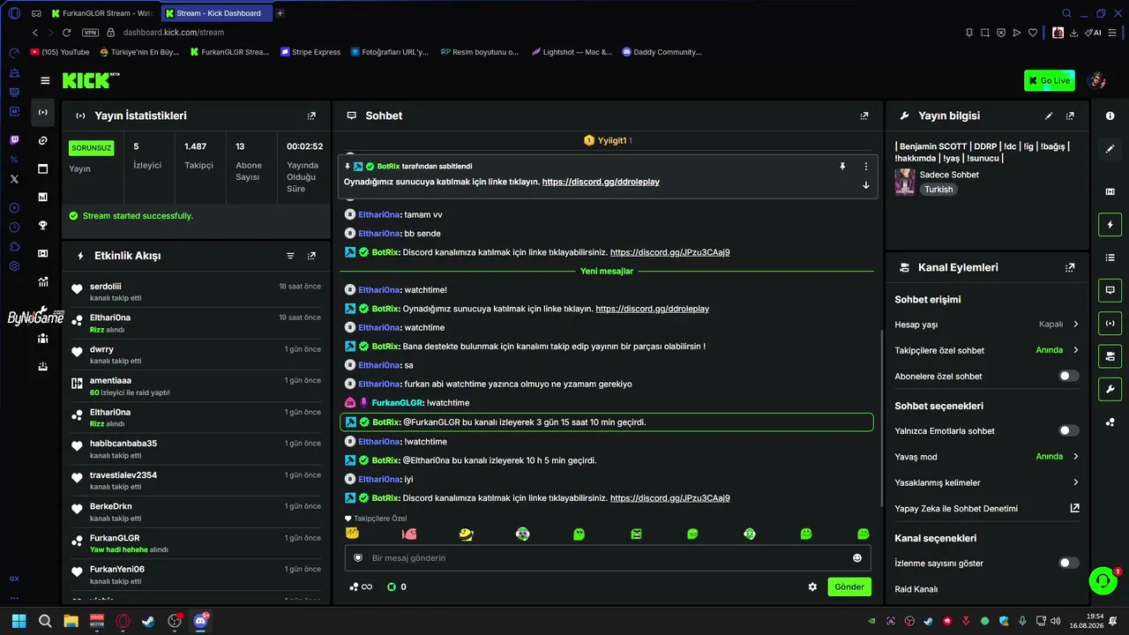This screenshot has width=1129, height=635.
Task: Expand Yasaklanmış kelimeler setting
Action: click(987, 482)
